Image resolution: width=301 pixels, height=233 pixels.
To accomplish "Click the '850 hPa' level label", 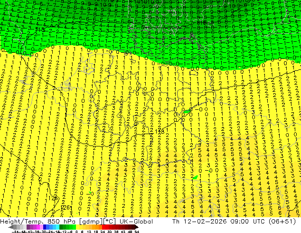I will coord(63,222).
